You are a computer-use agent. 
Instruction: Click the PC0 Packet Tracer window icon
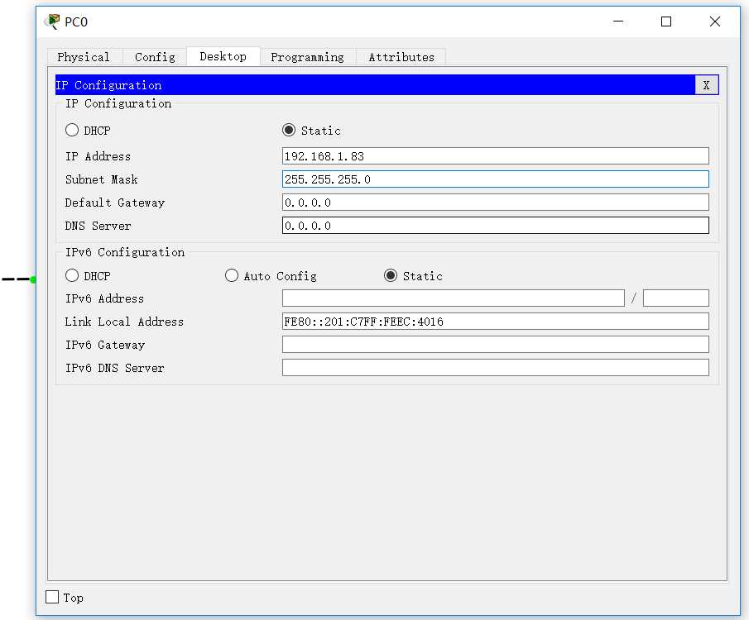52,21
